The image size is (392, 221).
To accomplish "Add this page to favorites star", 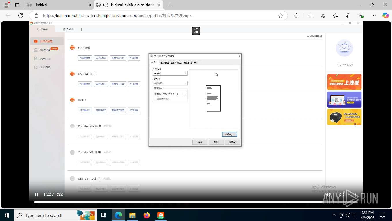I will pos(281,16).
